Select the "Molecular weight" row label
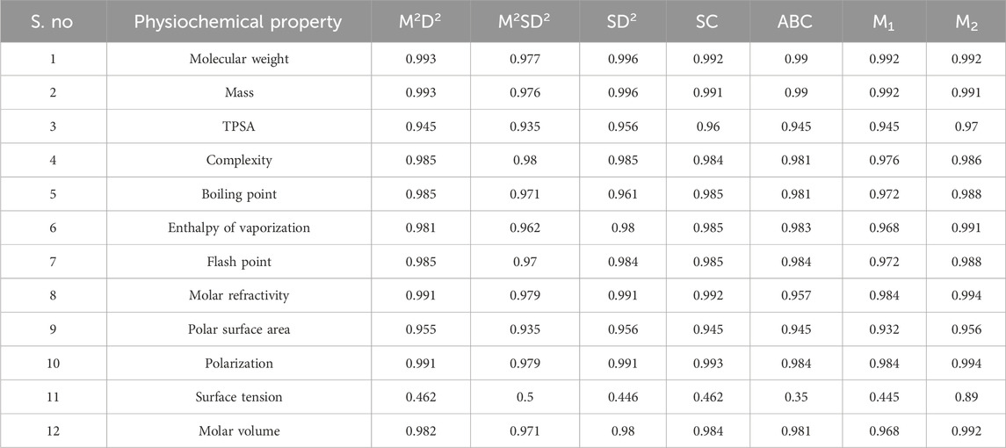The image size is (1006, 448). 238,59
